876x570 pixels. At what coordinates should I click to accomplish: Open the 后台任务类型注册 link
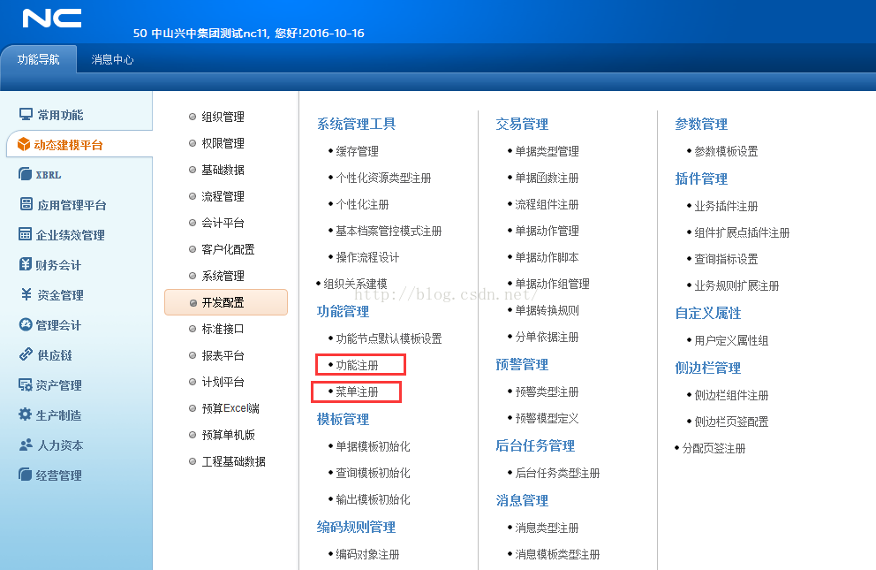click(557, 474)
